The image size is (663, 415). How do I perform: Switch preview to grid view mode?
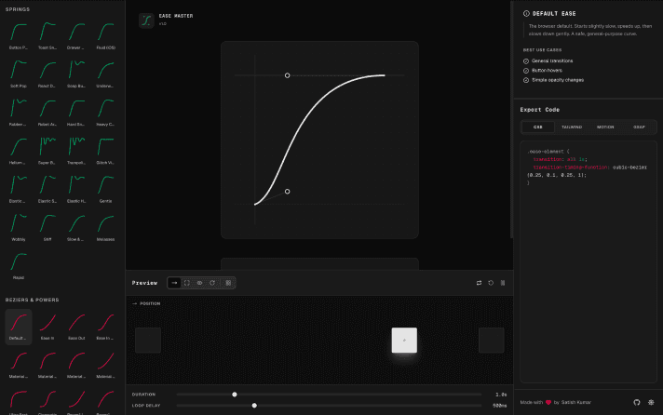(228, 283)
